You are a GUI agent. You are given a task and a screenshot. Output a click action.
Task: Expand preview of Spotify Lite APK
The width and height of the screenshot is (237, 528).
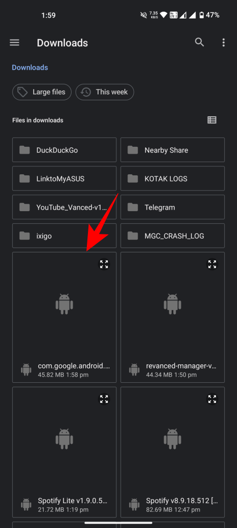point(104,399)
